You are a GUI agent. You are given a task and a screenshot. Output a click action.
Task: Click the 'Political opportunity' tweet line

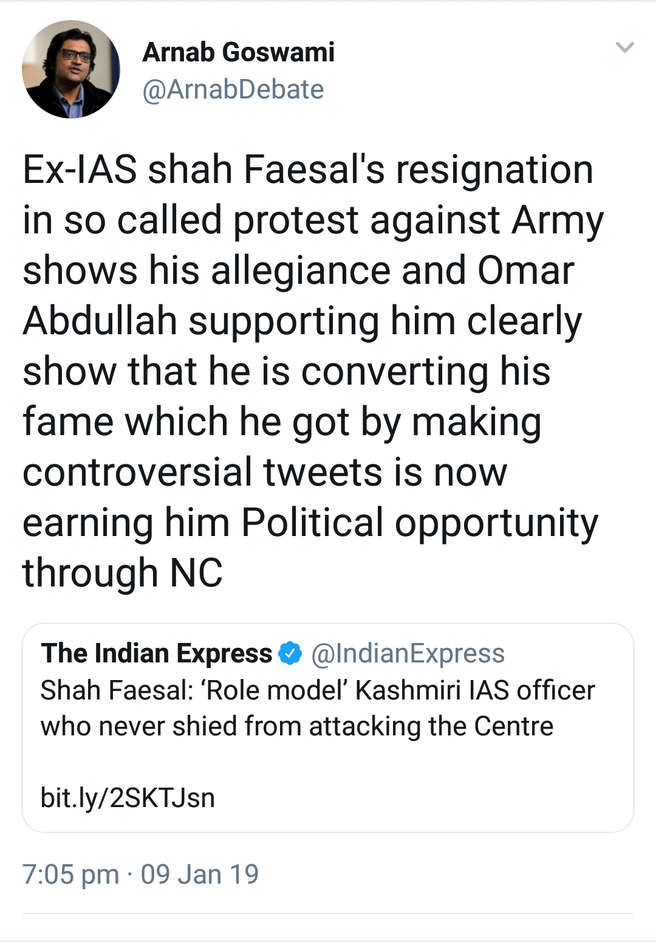[x=419, y=522]
